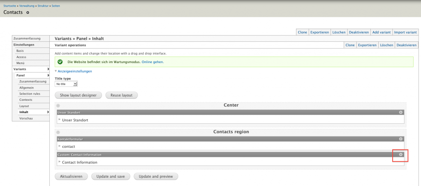Expand the contact pane content
This screenshot has width=421, height=186.
60,146
